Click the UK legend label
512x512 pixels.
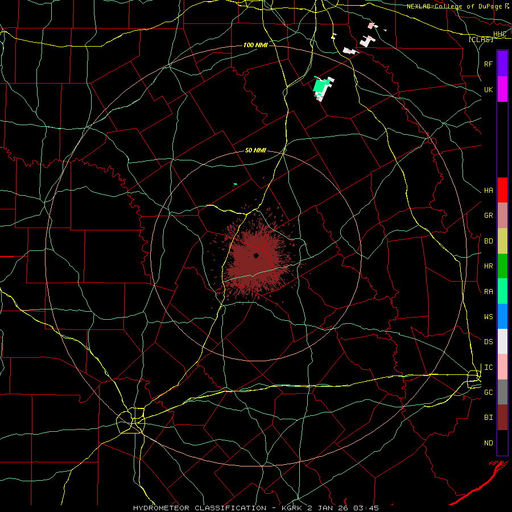[x=488, y=89]
